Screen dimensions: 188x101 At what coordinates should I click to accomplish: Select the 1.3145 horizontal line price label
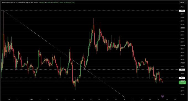[182, 78]
